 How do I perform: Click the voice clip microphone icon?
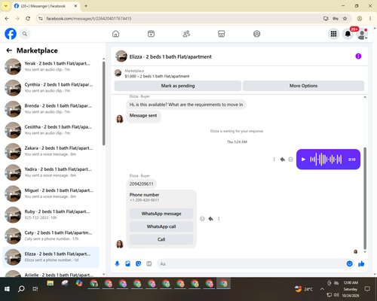tap(117, 263)
